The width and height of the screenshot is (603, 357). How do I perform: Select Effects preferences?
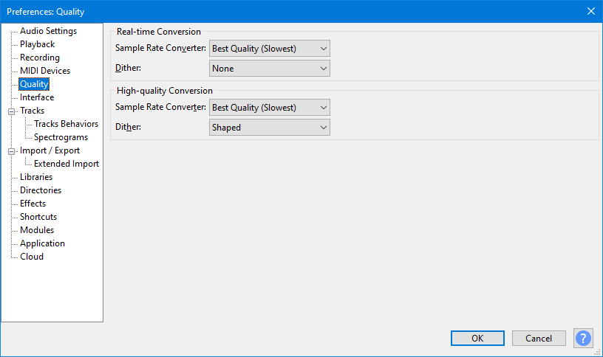(33, 204)
